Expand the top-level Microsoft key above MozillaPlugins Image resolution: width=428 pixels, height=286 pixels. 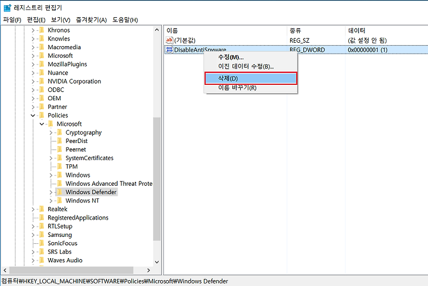coord(33,56)
